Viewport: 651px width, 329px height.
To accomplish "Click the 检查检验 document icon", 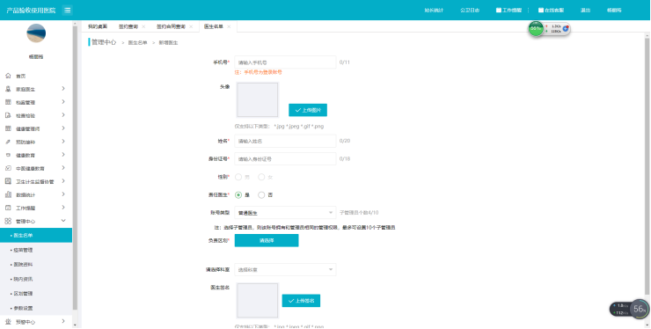I will tap(8, 115).
